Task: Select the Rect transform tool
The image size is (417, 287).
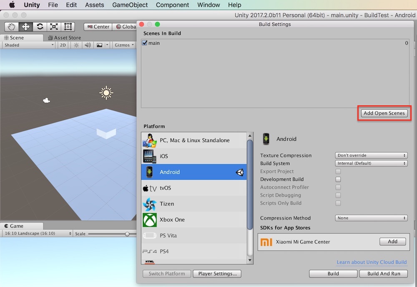Action: click(68, 27)
